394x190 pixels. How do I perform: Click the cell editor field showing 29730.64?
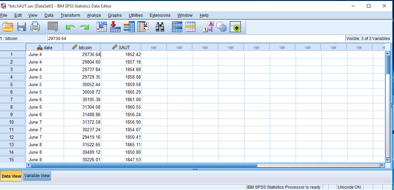click(196, 39)
